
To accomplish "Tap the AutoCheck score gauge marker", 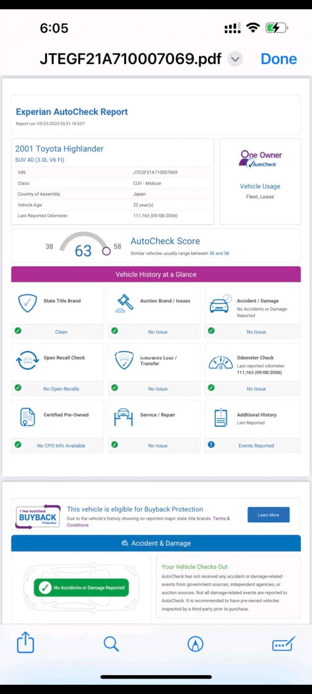I will [106, 251].
